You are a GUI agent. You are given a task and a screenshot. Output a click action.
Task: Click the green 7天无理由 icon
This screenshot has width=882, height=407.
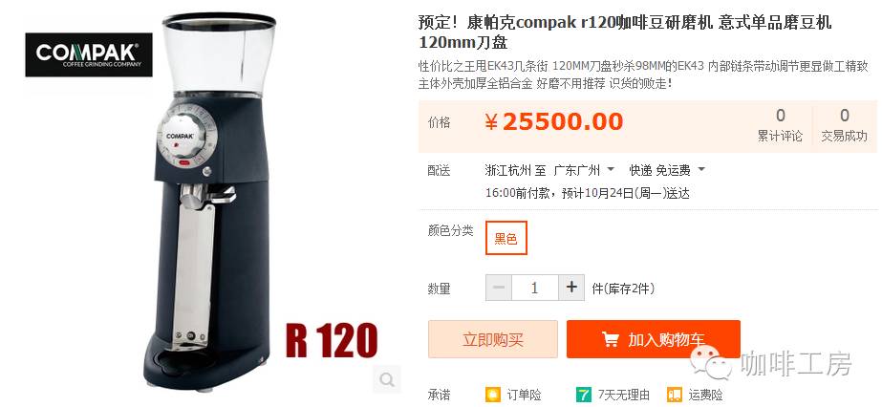point(584,394)
